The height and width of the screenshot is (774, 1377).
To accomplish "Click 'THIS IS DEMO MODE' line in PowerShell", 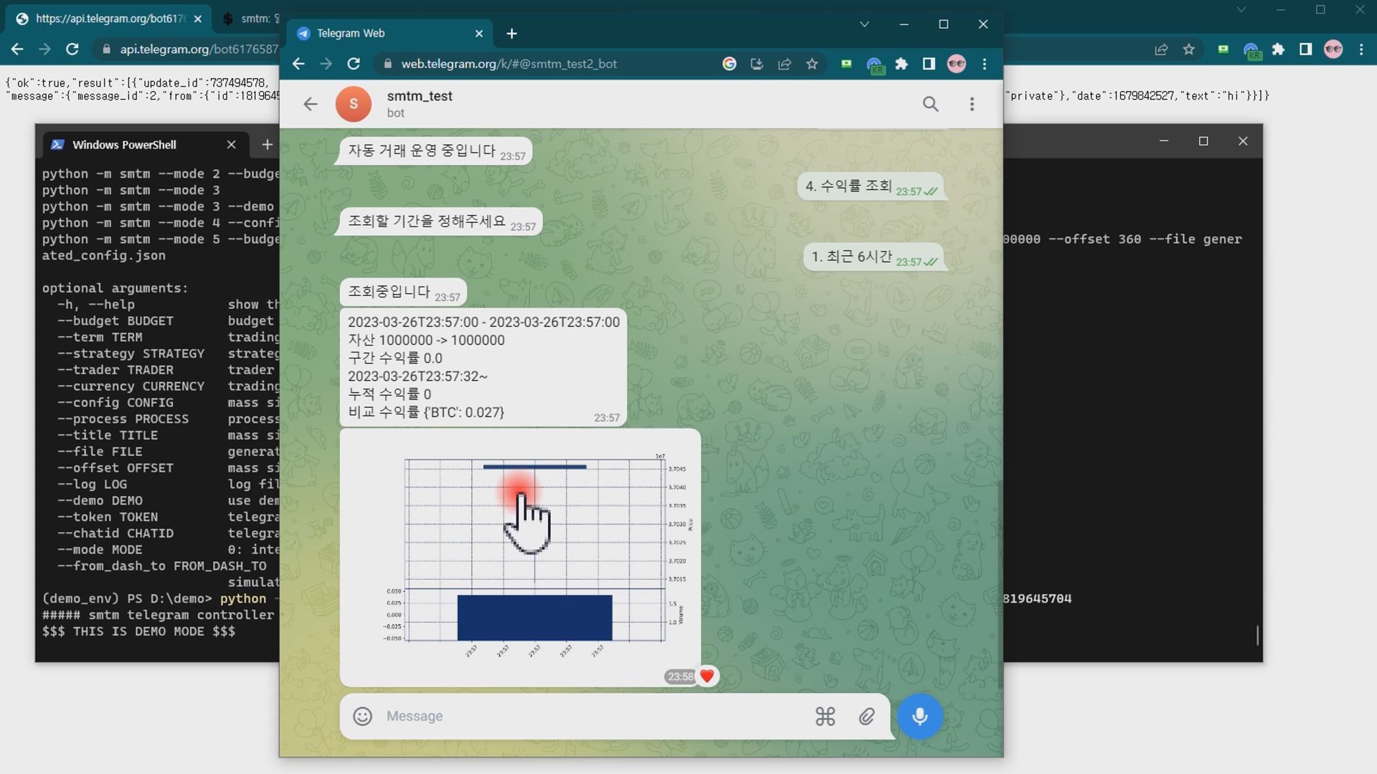I will tap(138, 631).
